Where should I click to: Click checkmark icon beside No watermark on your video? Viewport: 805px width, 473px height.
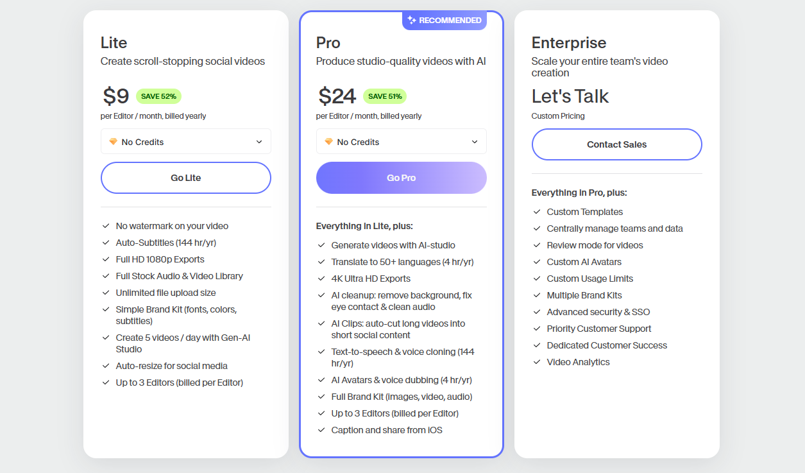(x=106, y=226)
